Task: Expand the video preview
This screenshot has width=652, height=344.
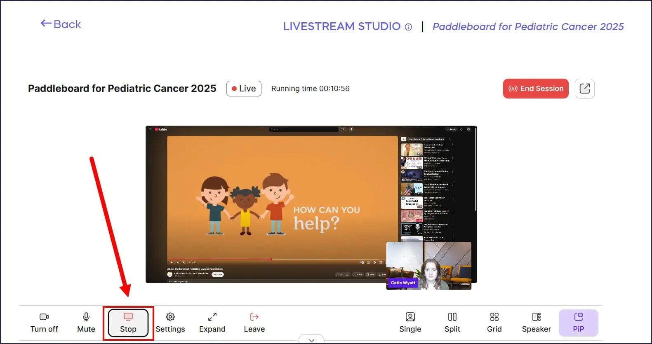Action: tap(212, 323)
